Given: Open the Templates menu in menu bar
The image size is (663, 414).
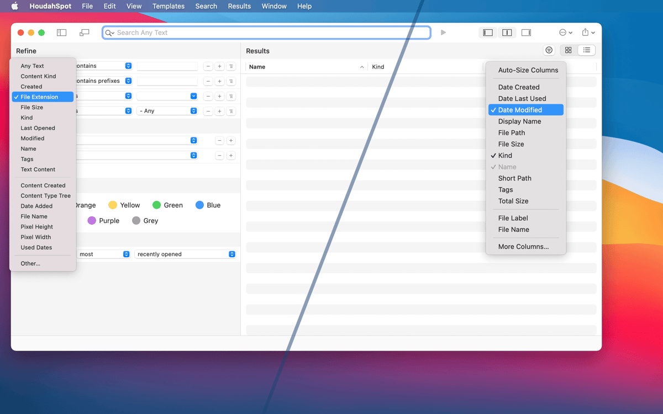Looking at the screenshot, I should pos(168,6).
